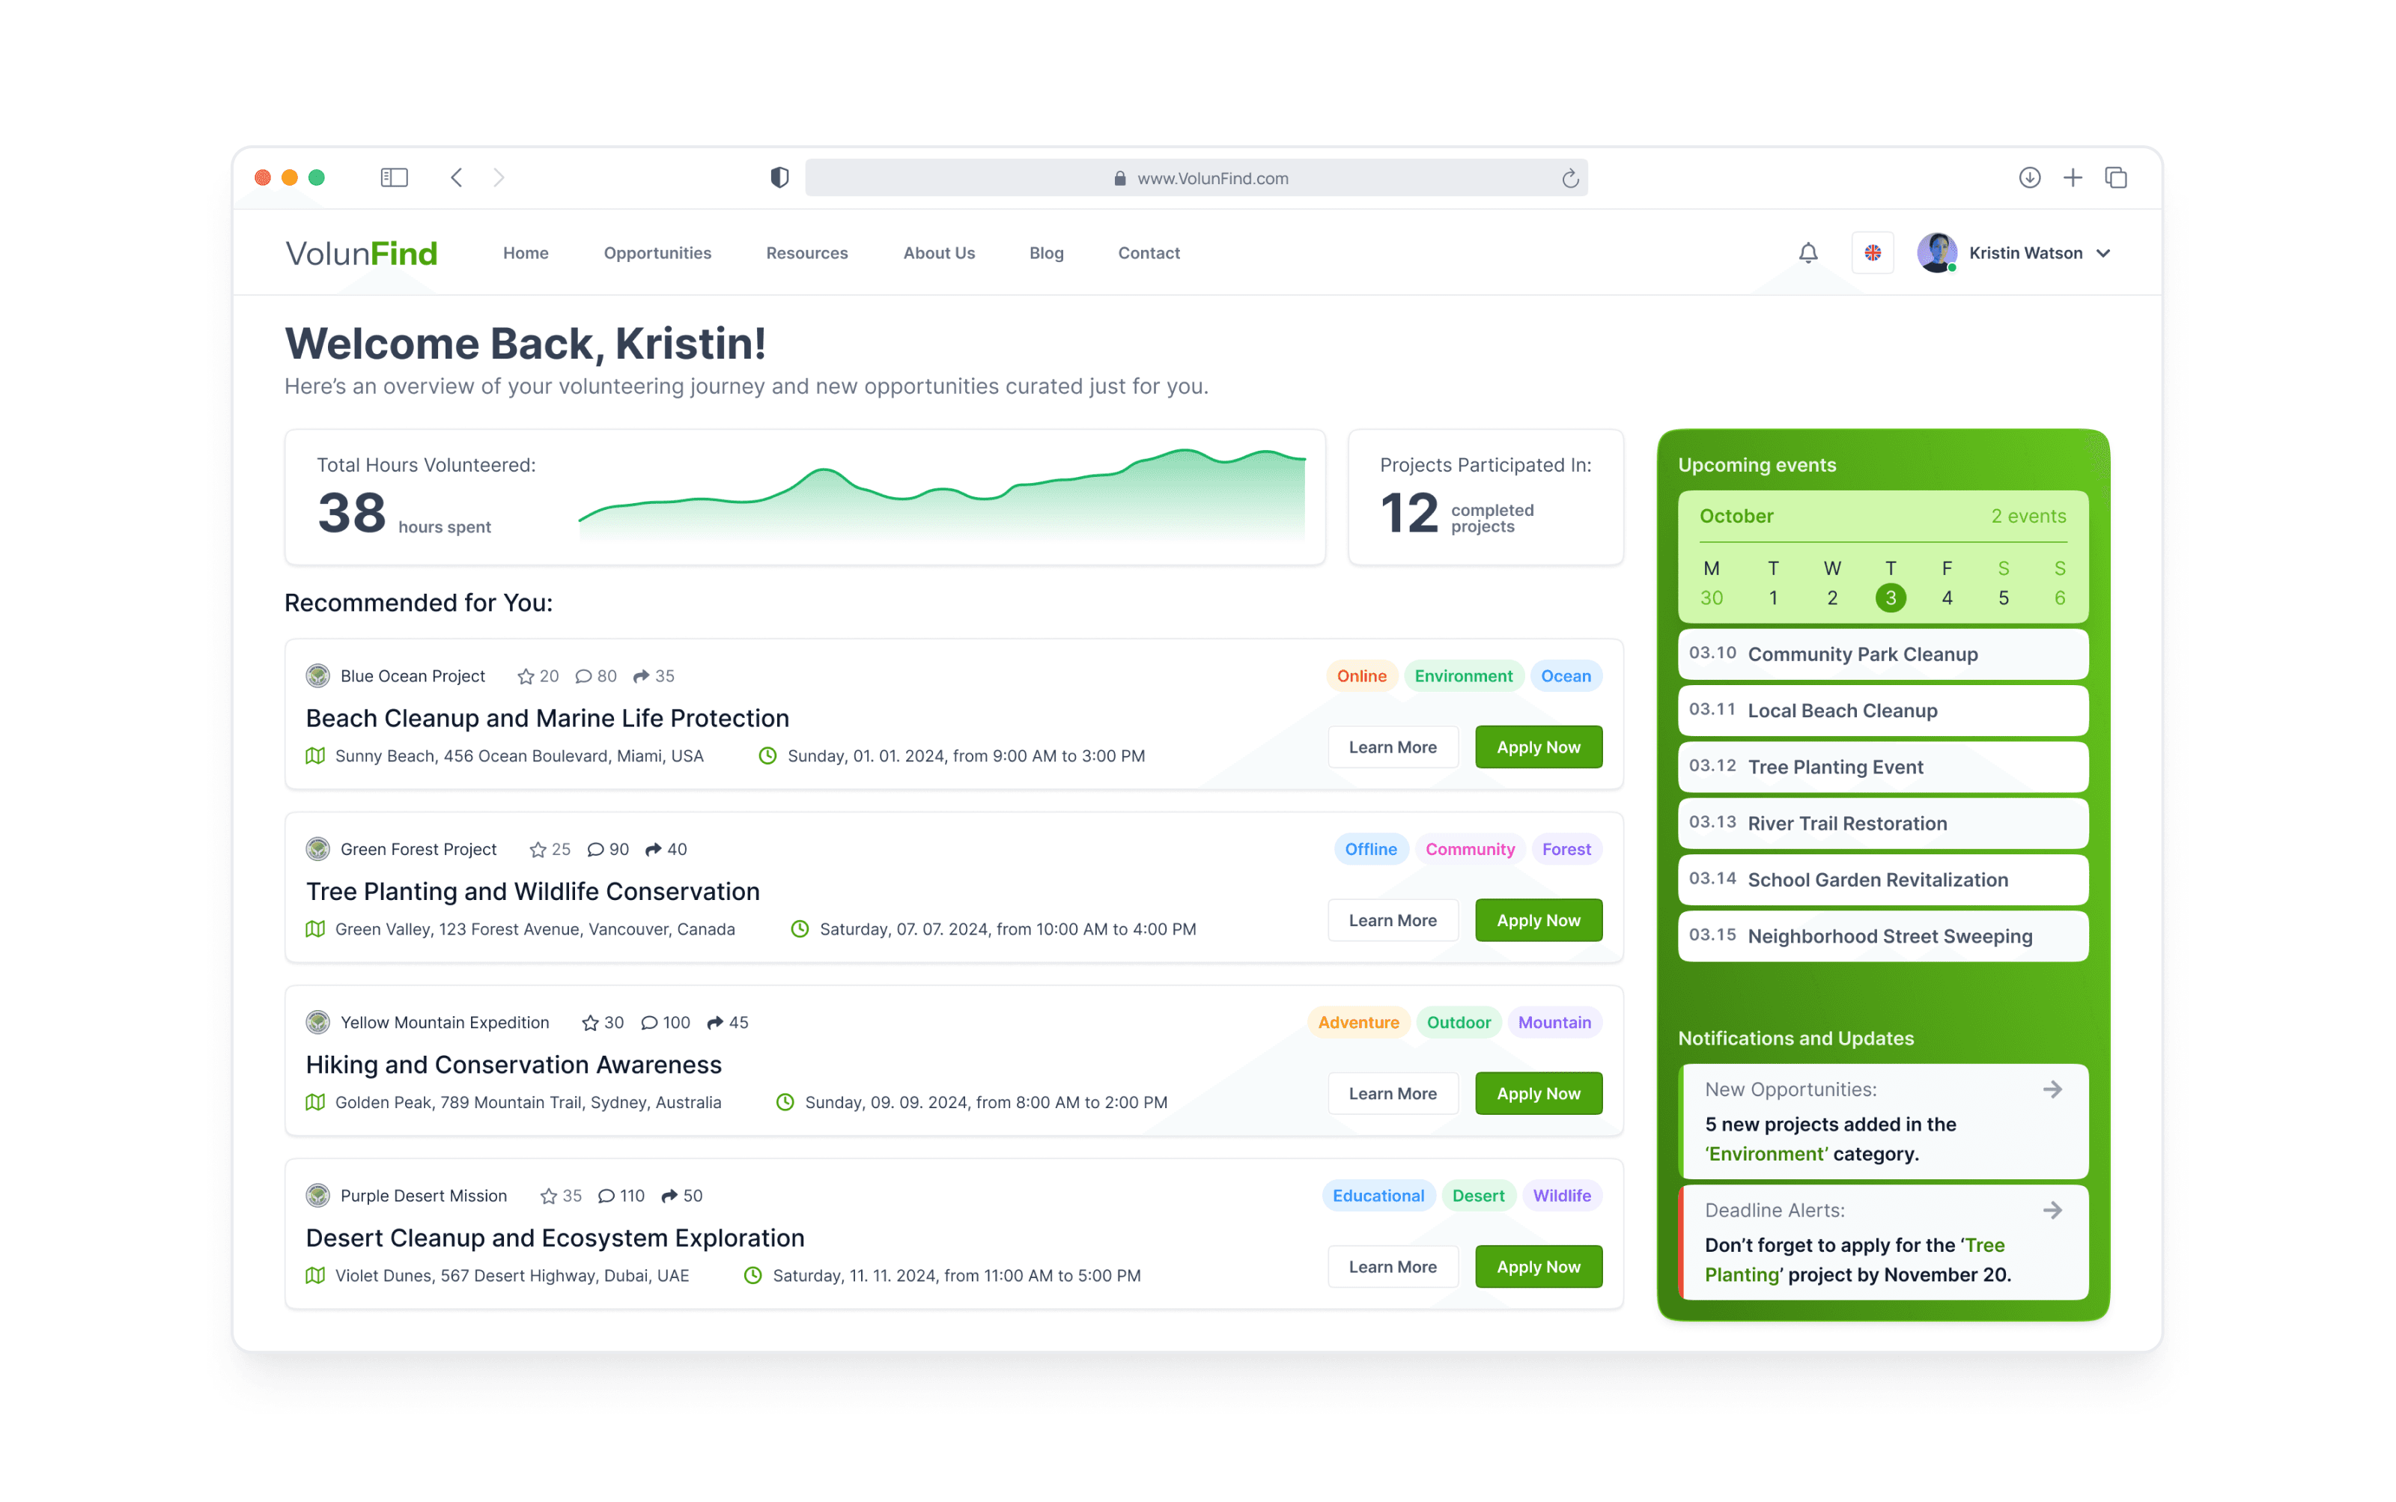Click the New Opportunities arrow icon
The image size is (2396, 1502).
(2052, 1089)
